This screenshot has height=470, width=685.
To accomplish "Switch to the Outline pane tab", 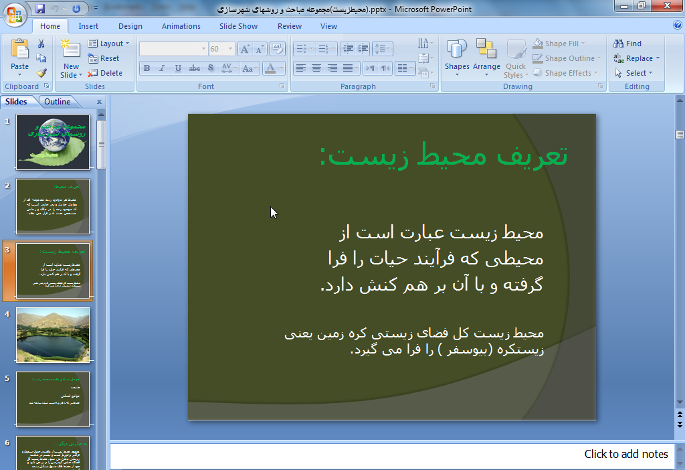I will pyautogui.click(x=58, y=102).
